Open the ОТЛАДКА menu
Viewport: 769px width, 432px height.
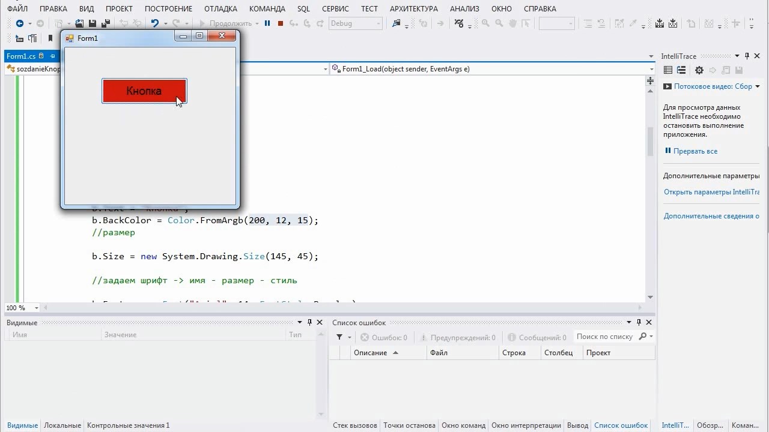click(220, 9)
